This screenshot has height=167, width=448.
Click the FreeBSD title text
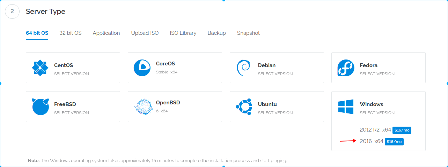(x=65, y=104)
